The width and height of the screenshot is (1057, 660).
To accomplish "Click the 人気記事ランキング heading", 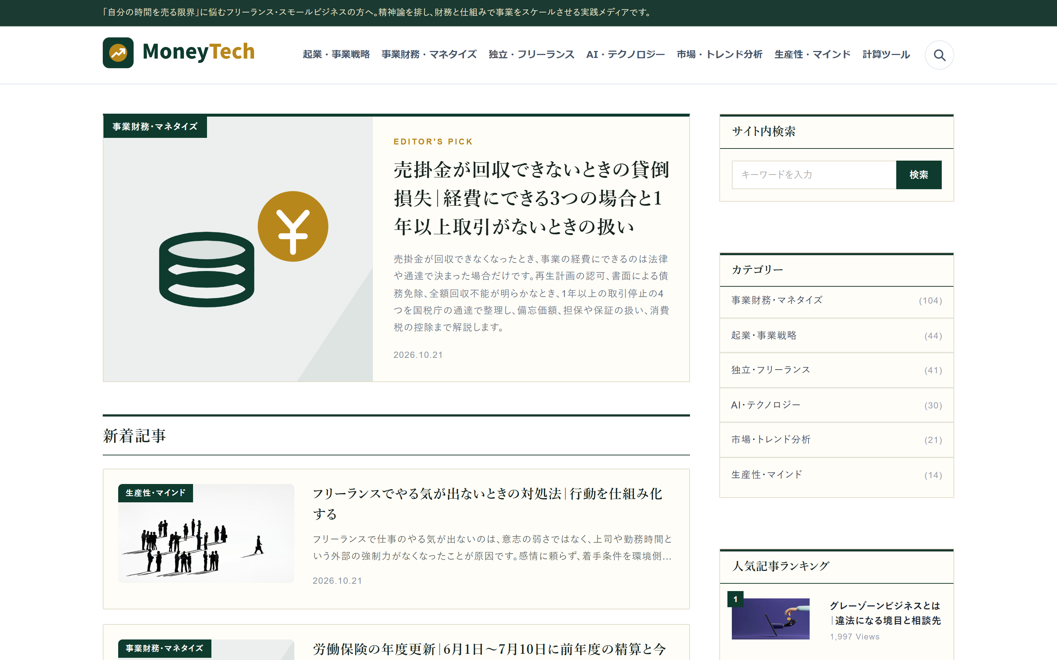I will [781, 566].
